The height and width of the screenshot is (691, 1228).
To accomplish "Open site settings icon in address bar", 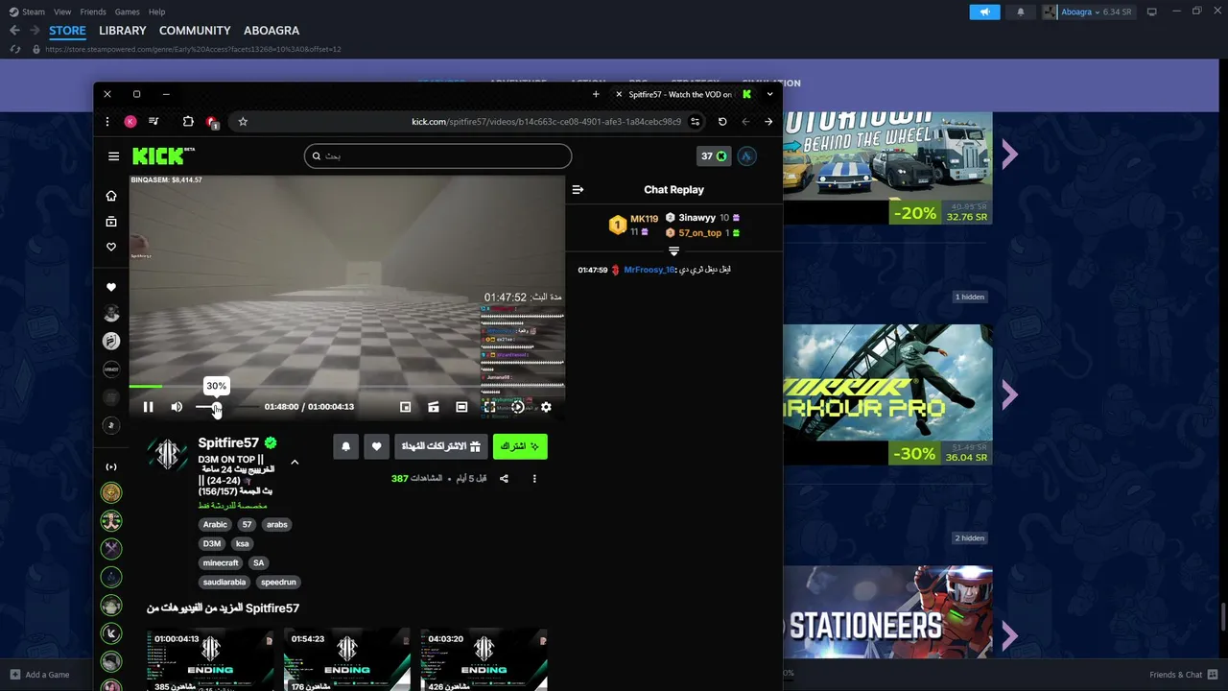I will 696,122.
